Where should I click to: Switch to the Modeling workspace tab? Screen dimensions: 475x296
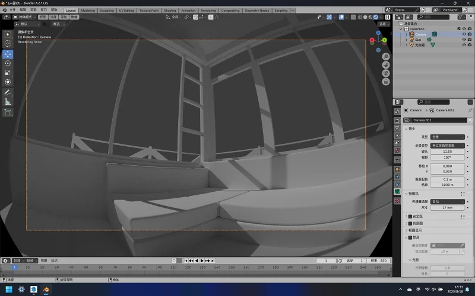coord(88,11)
